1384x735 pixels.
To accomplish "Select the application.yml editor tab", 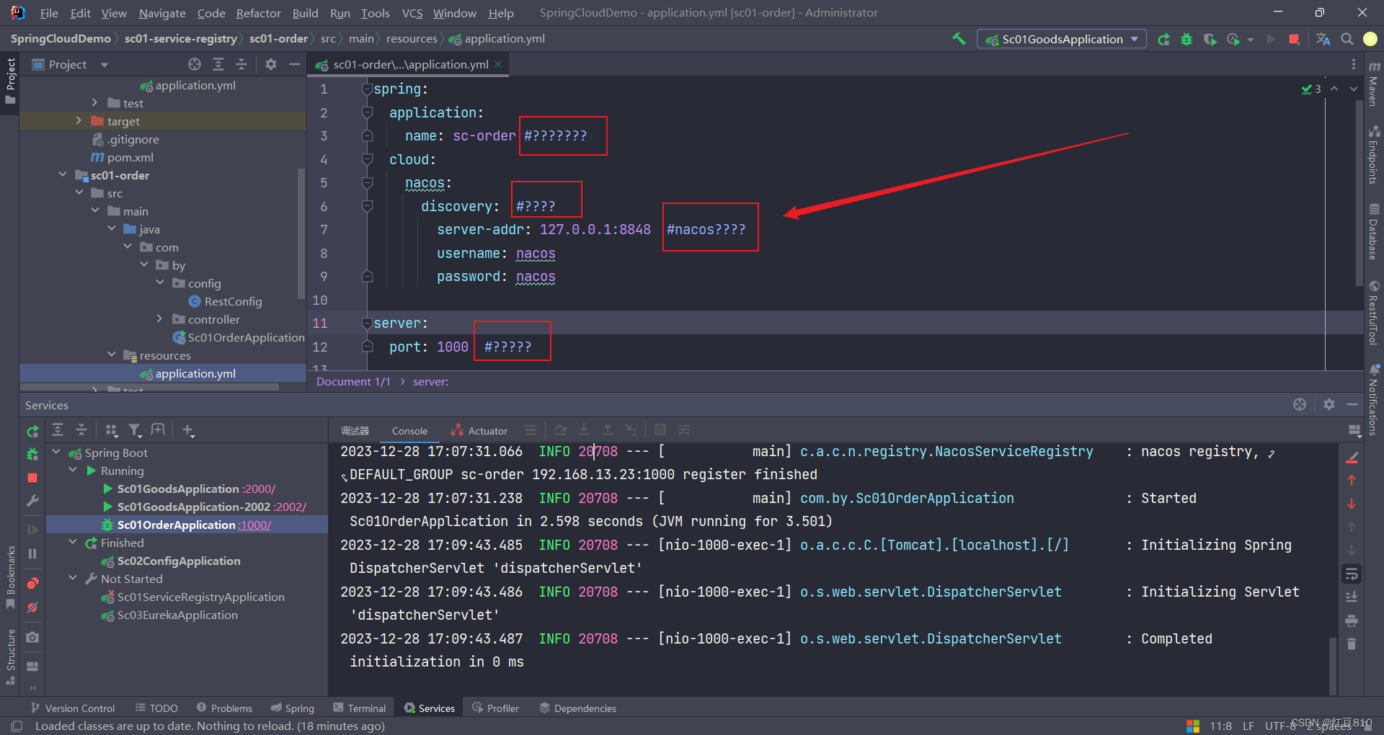I will click(411, 65).
